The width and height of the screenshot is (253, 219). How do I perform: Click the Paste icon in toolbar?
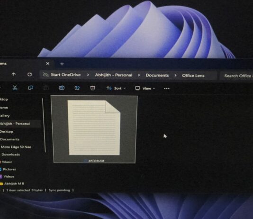tap(46, 88)
